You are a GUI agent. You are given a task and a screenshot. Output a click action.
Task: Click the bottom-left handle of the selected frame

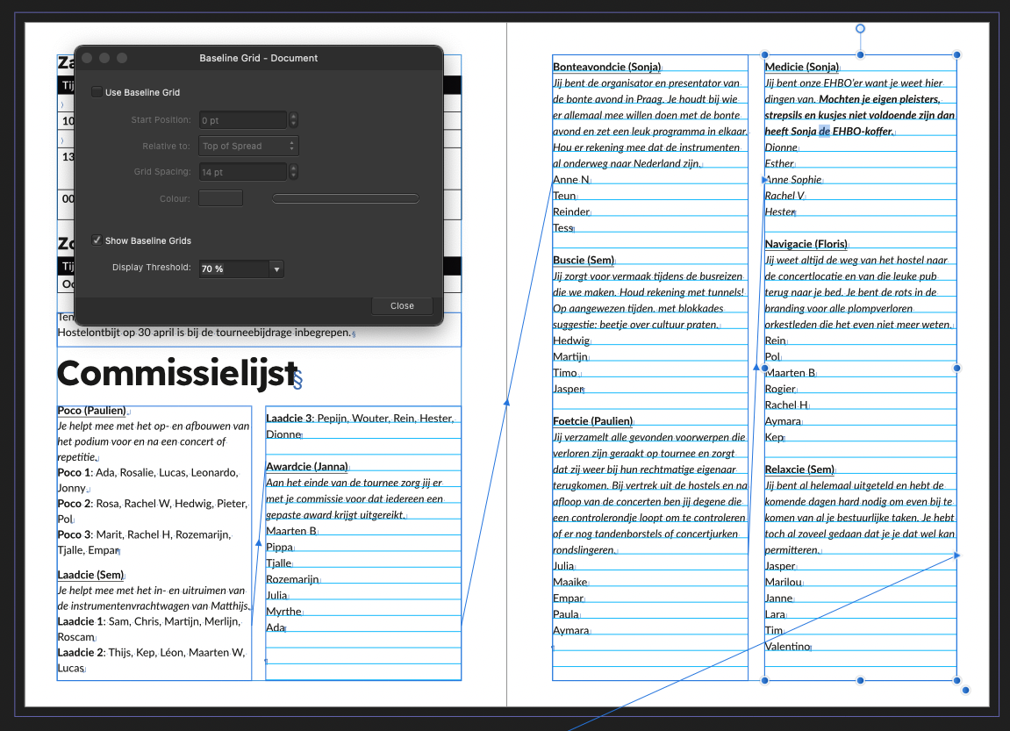click(764, 680)
